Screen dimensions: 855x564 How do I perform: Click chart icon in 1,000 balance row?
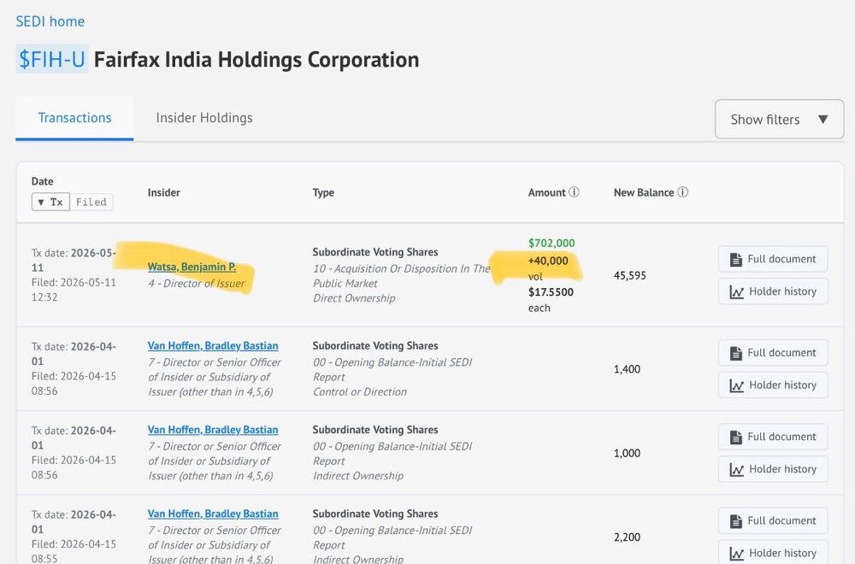click(737, 470)
